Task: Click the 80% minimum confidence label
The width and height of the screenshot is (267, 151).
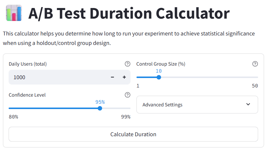Action: point(13,117)
